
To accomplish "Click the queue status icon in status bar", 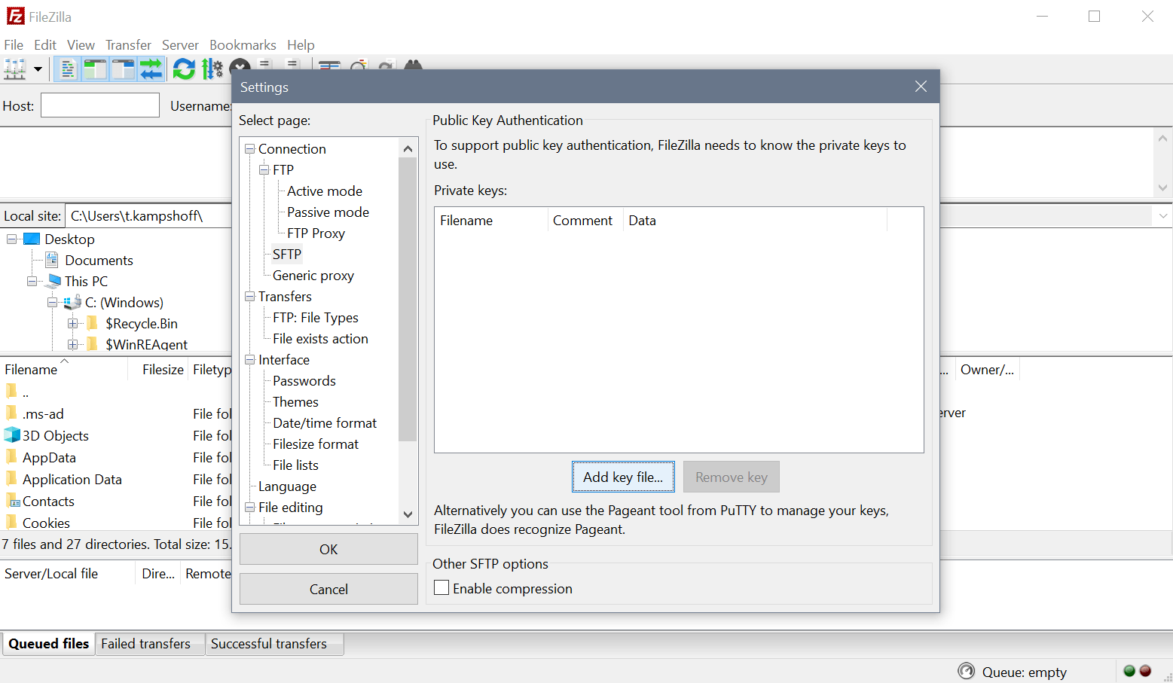I will [966, 671].
